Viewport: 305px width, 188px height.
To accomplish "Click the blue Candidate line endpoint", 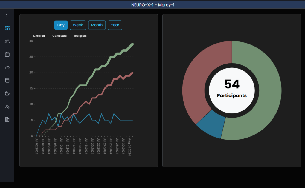I will coord(133,120).
